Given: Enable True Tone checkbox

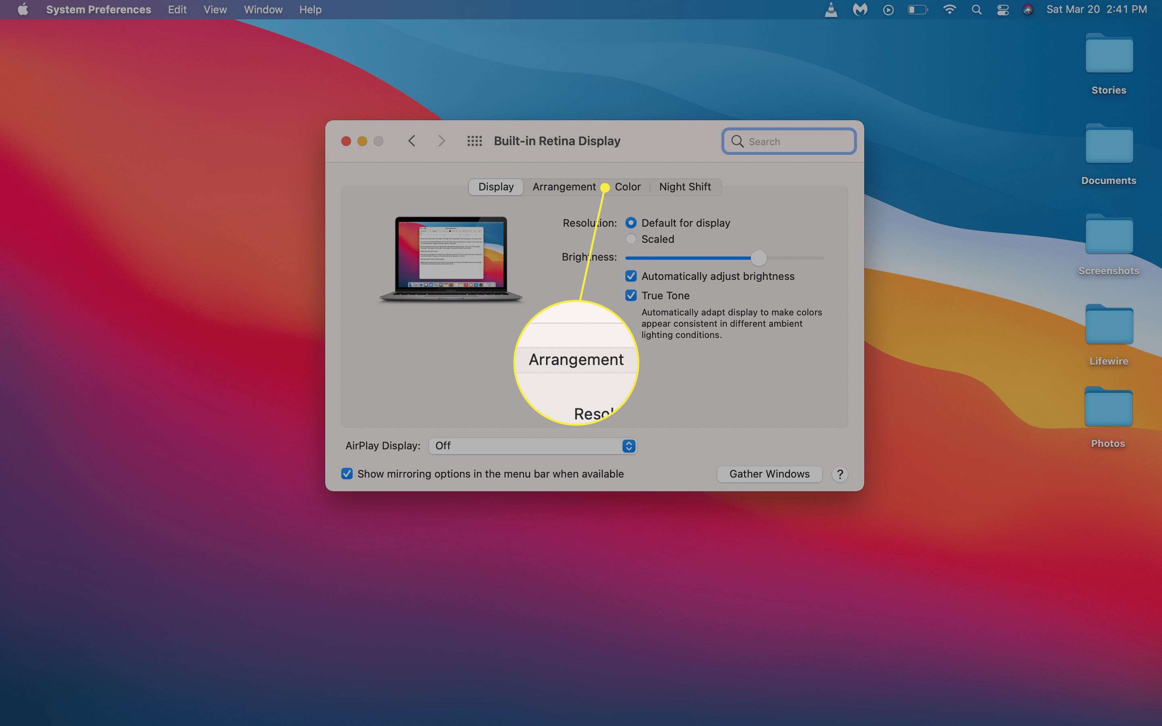Looking at the screenshot, I should pos(630,295).
